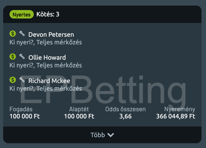The height and width of the screenshot is (148, 206).
Task: Select the Kötés: 3 header label
Action: point(48,14)
